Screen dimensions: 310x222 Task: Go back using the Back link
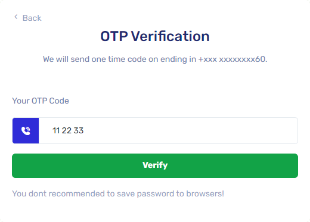(x=28, y=18)
